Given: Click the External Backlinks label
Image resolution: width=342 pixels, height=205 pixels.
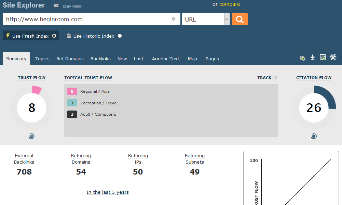Looking at the screenshot, I should pyautogui.click(x=24, y=159).
